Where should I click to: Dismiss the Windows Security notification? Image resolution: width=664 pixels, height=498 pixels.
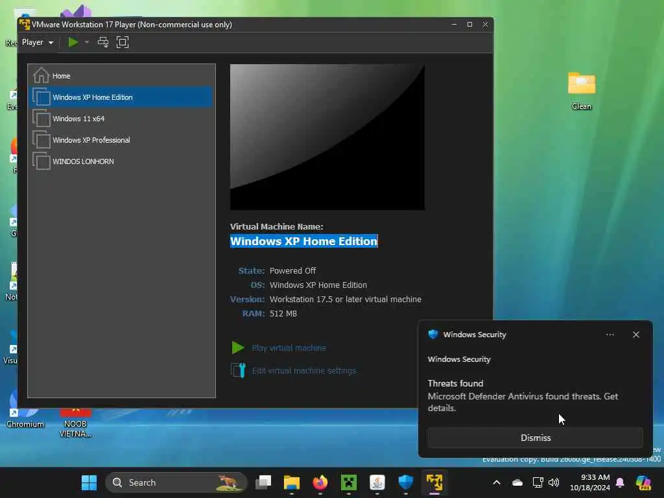535,438
